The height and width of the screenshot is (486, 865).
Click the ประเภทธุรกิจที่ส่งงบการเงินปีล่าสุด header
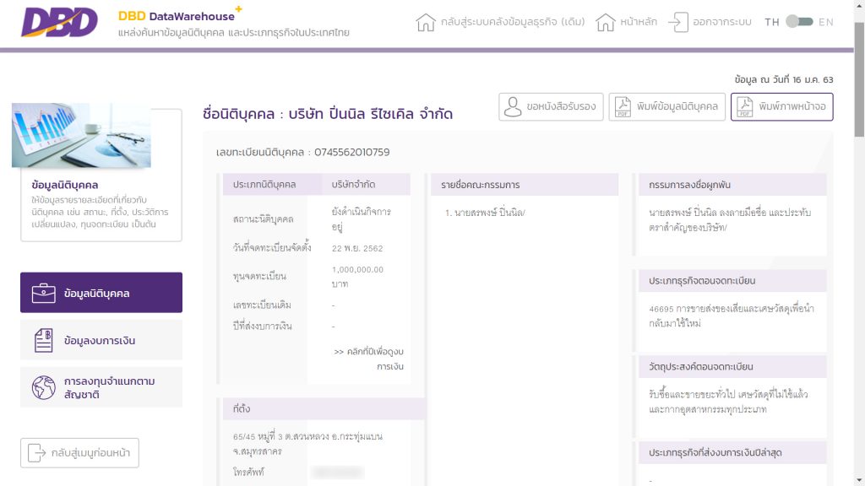coord(732,452)
